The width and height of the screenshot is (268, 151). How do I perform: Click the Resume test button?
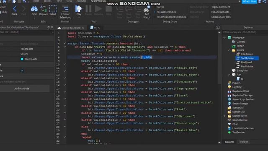(x=98, y=9)
